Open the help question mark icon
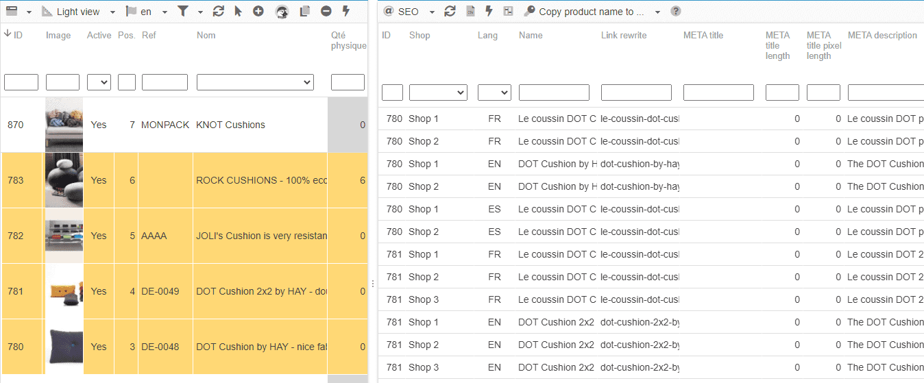Screen dimensions: 924x383 676,12
